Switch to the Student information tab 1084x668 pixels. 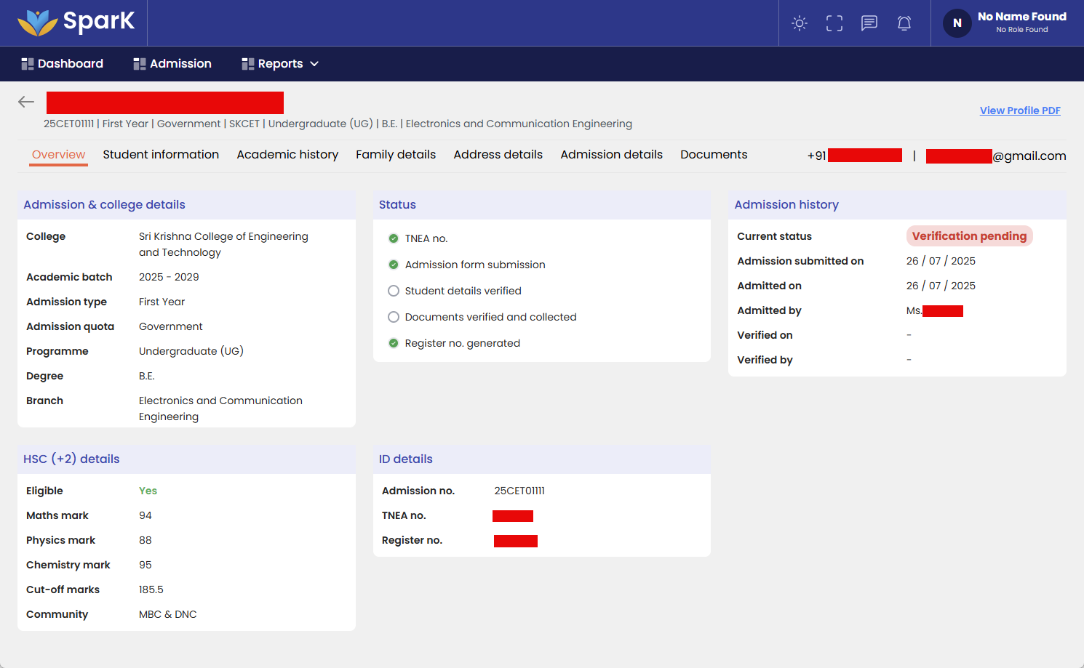tap(161, 154)
